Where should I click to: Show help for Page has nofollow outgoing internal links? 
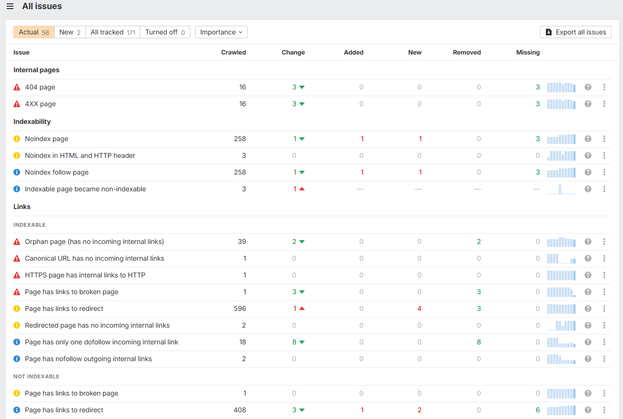[x=588, y=359]
